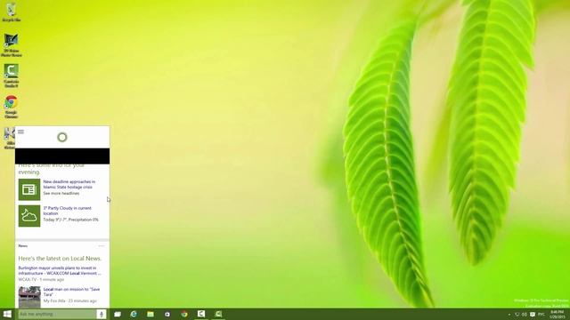Switch to the Camtasia Recorder taskbar icon
This screenshot has height=320, width=570.
(218, 314)
